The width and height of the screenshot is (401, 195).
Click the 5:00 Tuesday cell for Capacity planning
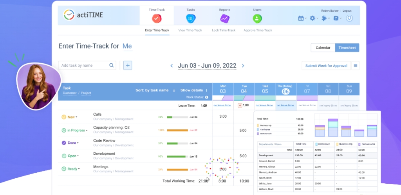(243, 131)
